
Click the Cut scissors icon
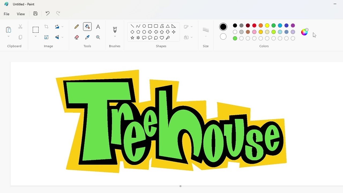pyautogui.click(x=20, y=27)
